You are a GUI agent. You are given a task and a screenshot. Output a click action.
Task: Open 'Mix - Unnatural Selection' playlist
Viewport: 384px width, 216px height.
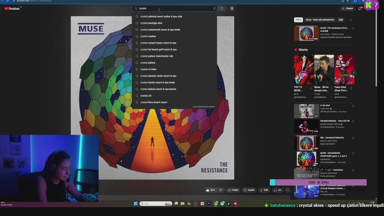[306, 143]
